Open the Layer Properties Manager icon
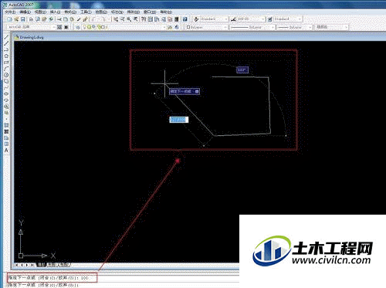386x288 pixels. click(x=78, y=27)
